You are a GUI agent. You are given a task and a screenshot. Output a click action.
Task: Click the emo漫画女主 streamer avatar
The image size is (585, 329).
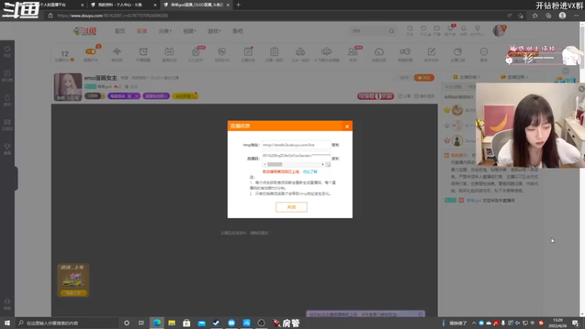(x=68, y=87)
